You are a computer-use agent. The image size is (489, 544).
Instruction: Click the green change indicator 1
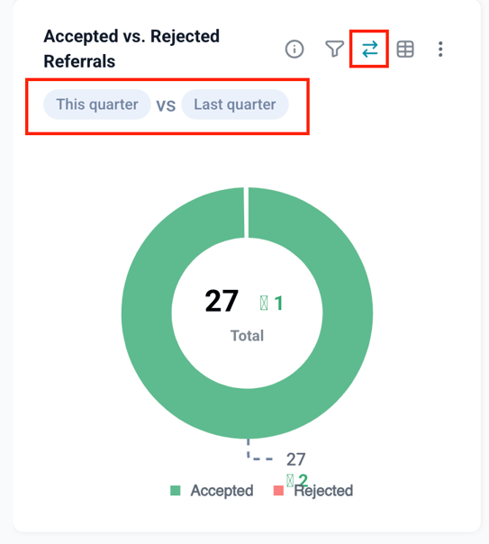[x=272, y=304]
